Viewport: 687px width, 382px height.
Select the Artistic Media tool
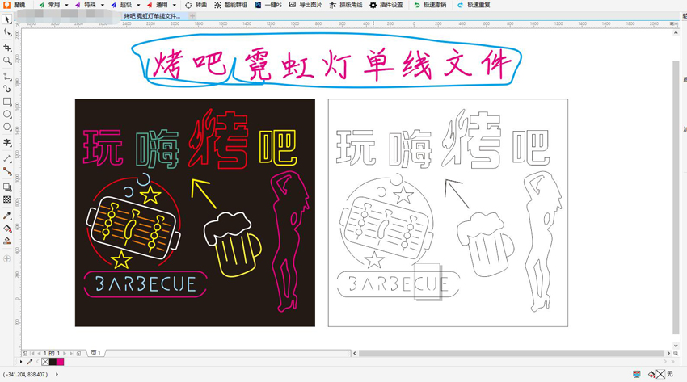point(7,89)
